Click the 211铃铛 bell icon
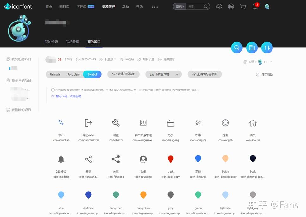Image resolution: width=306 pixels, height=217 pixels. coord(61,159)
